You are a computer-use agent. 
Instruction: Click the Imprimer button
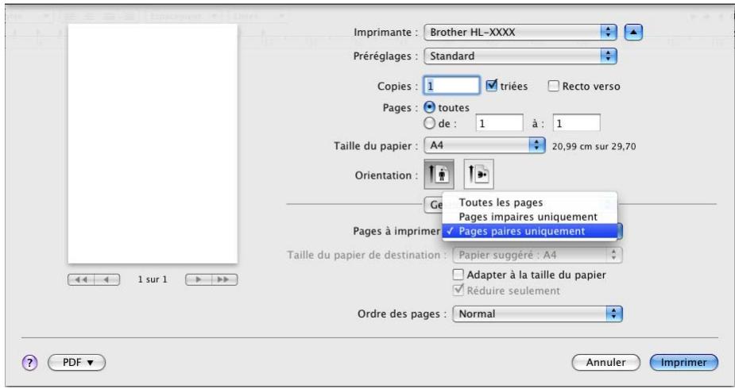684,362
